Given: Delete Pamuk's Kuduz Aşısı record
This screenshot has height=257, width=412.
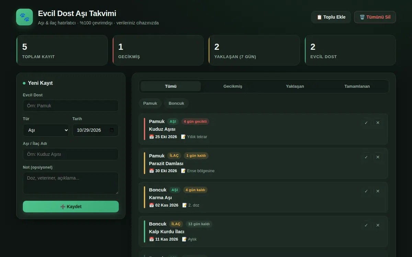Looking at the screenshot, I should tap(378, 123).
